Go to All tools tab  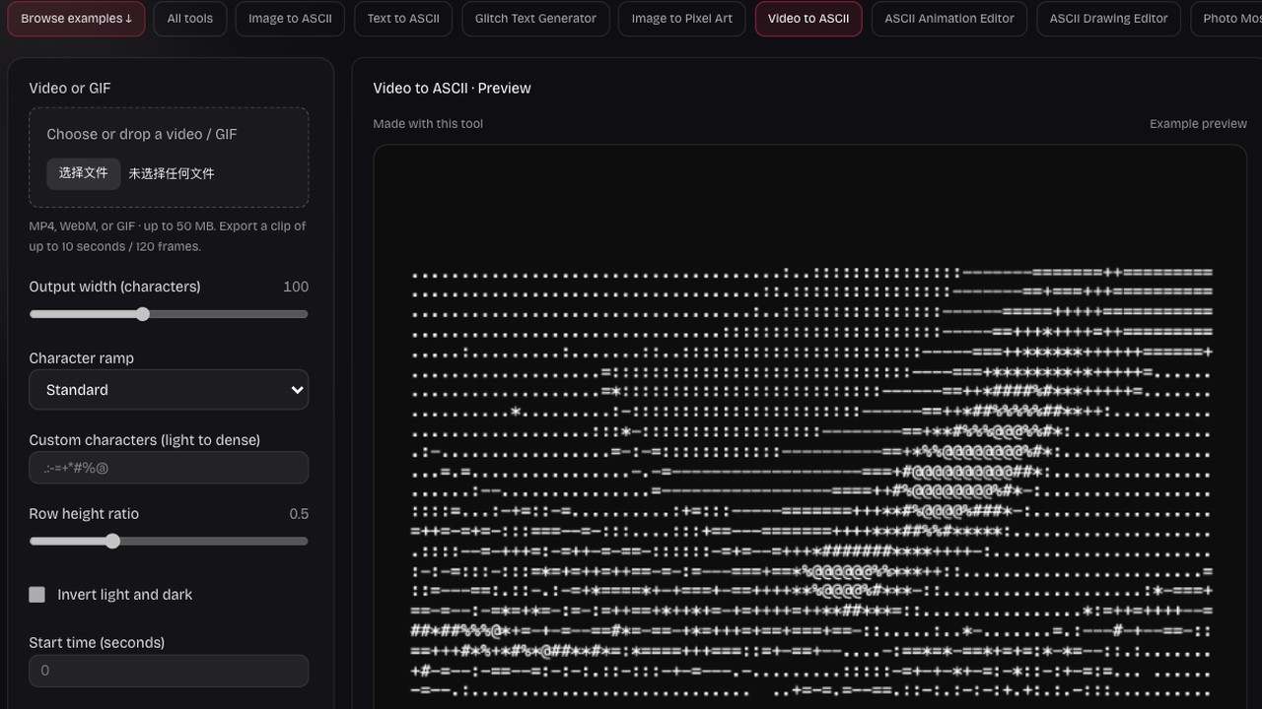click(x=190, y=19)
